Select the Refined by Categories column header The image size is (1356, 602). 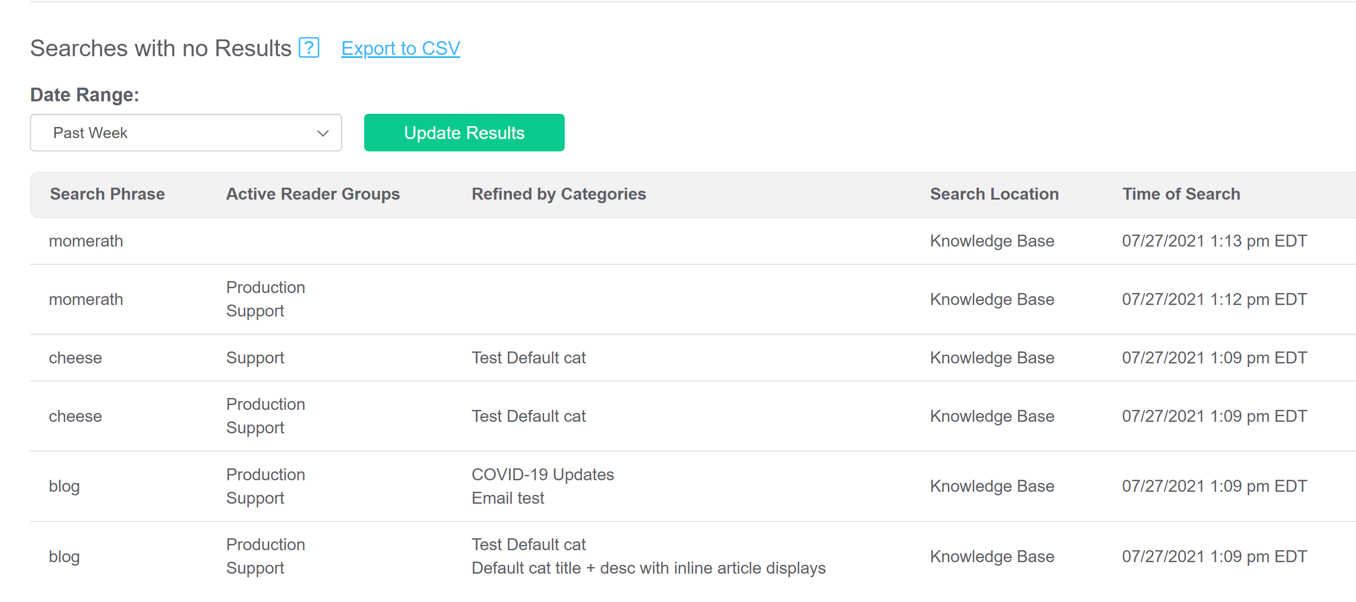click(558, 194)
